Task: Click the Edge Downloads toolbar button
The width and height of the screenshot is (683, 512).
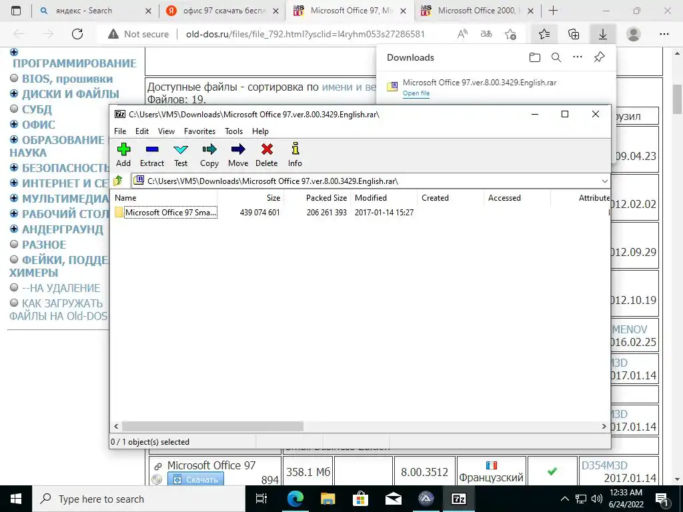Action: [603, 34]
